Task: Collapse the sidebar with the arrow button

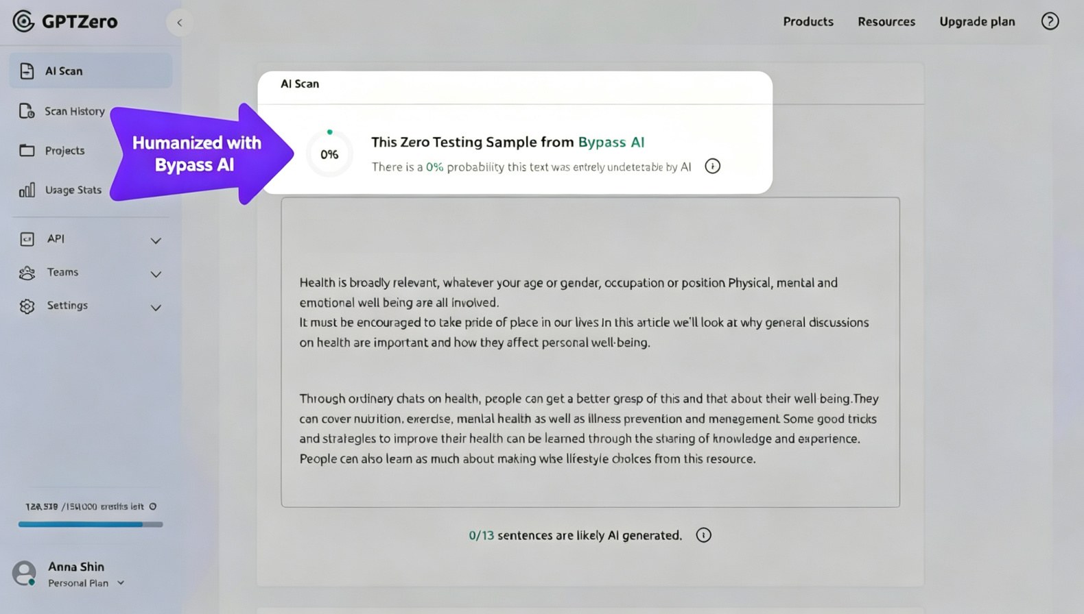Action: click(179, 23)
